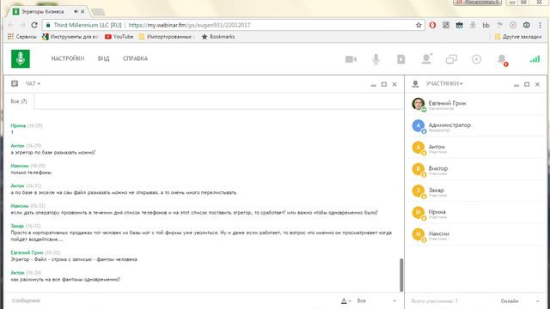Close the Эгрегоры бизнеса browser tab
Screen dimensions: 550x309
[82, 11]
